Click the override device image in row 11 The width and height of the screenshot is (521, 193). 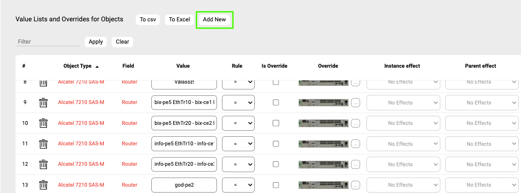[x=324, y=144]
